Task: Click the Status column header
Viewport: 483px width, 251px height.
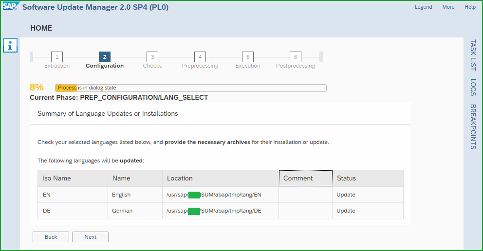Action: tap(368, 178)
